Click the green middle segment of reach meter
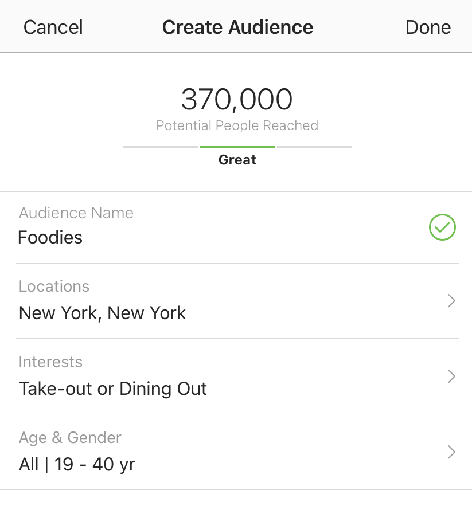Screen dimensions: 472x510 tap(237, 147)
